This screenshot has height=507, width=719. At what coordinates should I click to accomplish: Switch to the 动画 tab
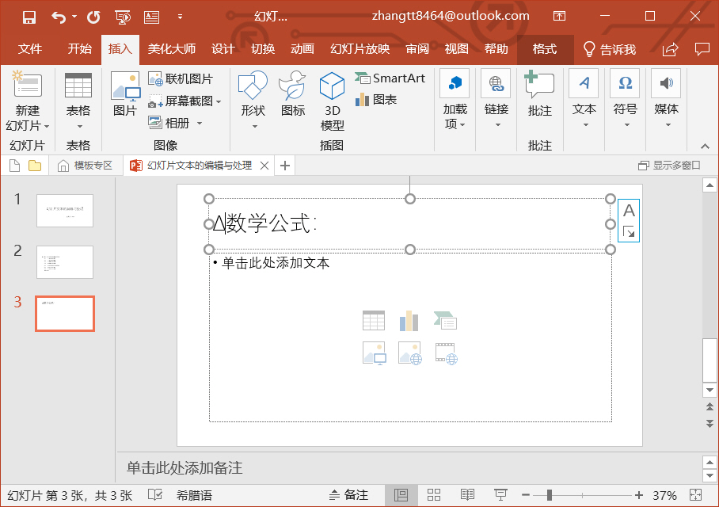point(302,49)
